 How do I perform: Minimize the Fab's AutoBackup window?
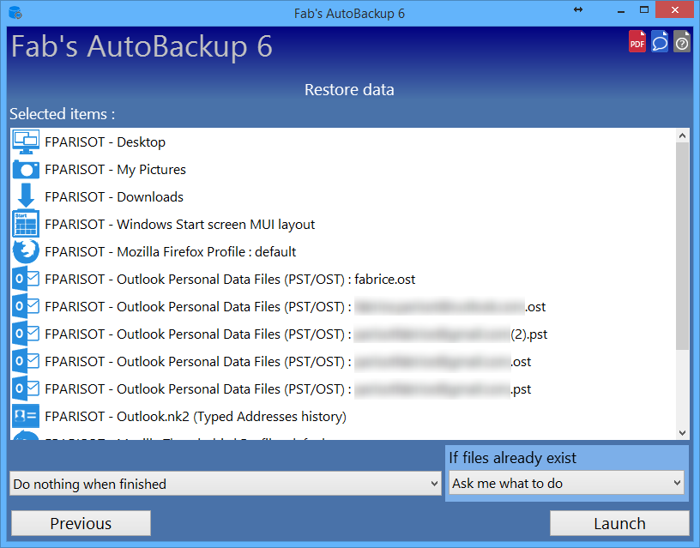[x=621, y=10]
